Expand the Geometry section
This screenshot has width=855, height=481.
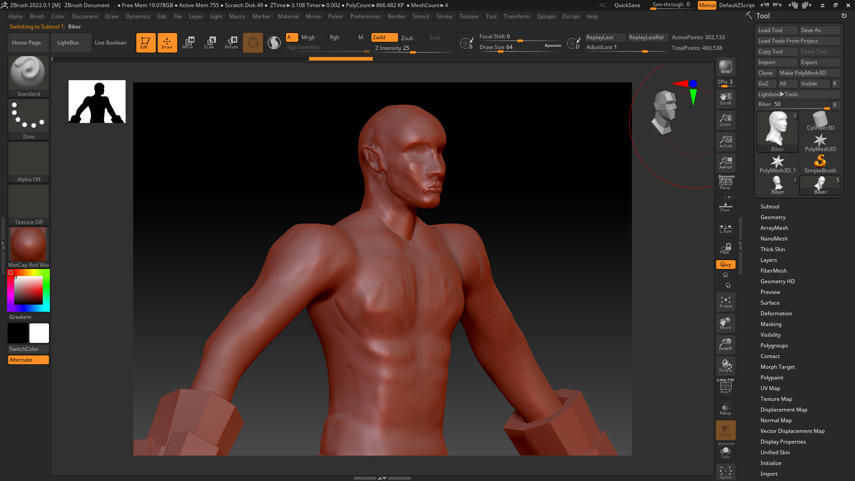tap(773, 217)
